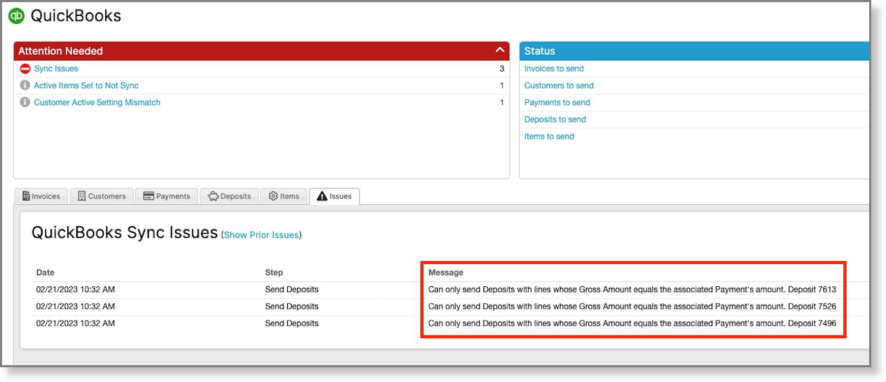Viewport: 886px width, 382px height.
Task: Open the Payments tab
Action: (167, 196)
